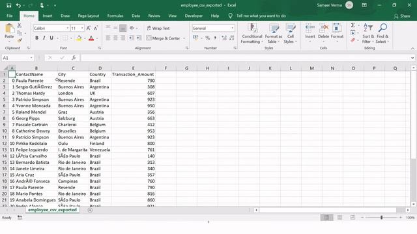Screen dimensions: 417x234
Task: Click the Decrease Decimal icon
Action: click(232, 38)
